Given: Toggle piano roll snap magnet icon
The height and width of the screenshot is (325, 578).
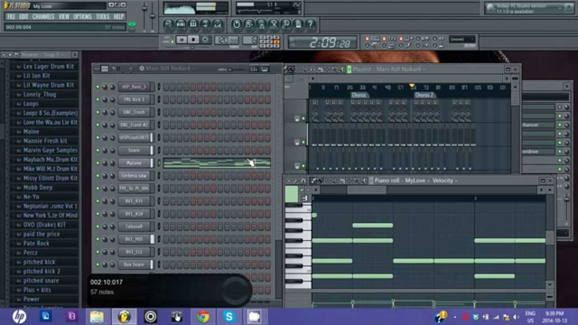Looking at the screenshot, I should click(x=303, y=181).
